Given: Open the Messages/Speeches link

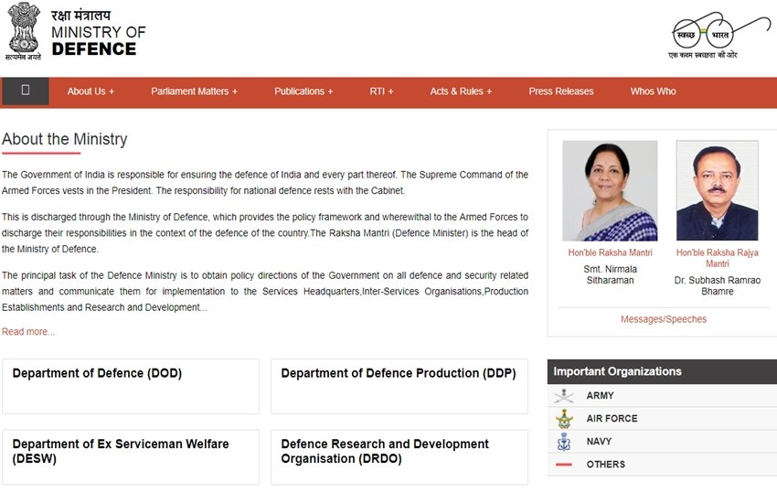Looking at the screenshot, I should click(x=664, y=319).
